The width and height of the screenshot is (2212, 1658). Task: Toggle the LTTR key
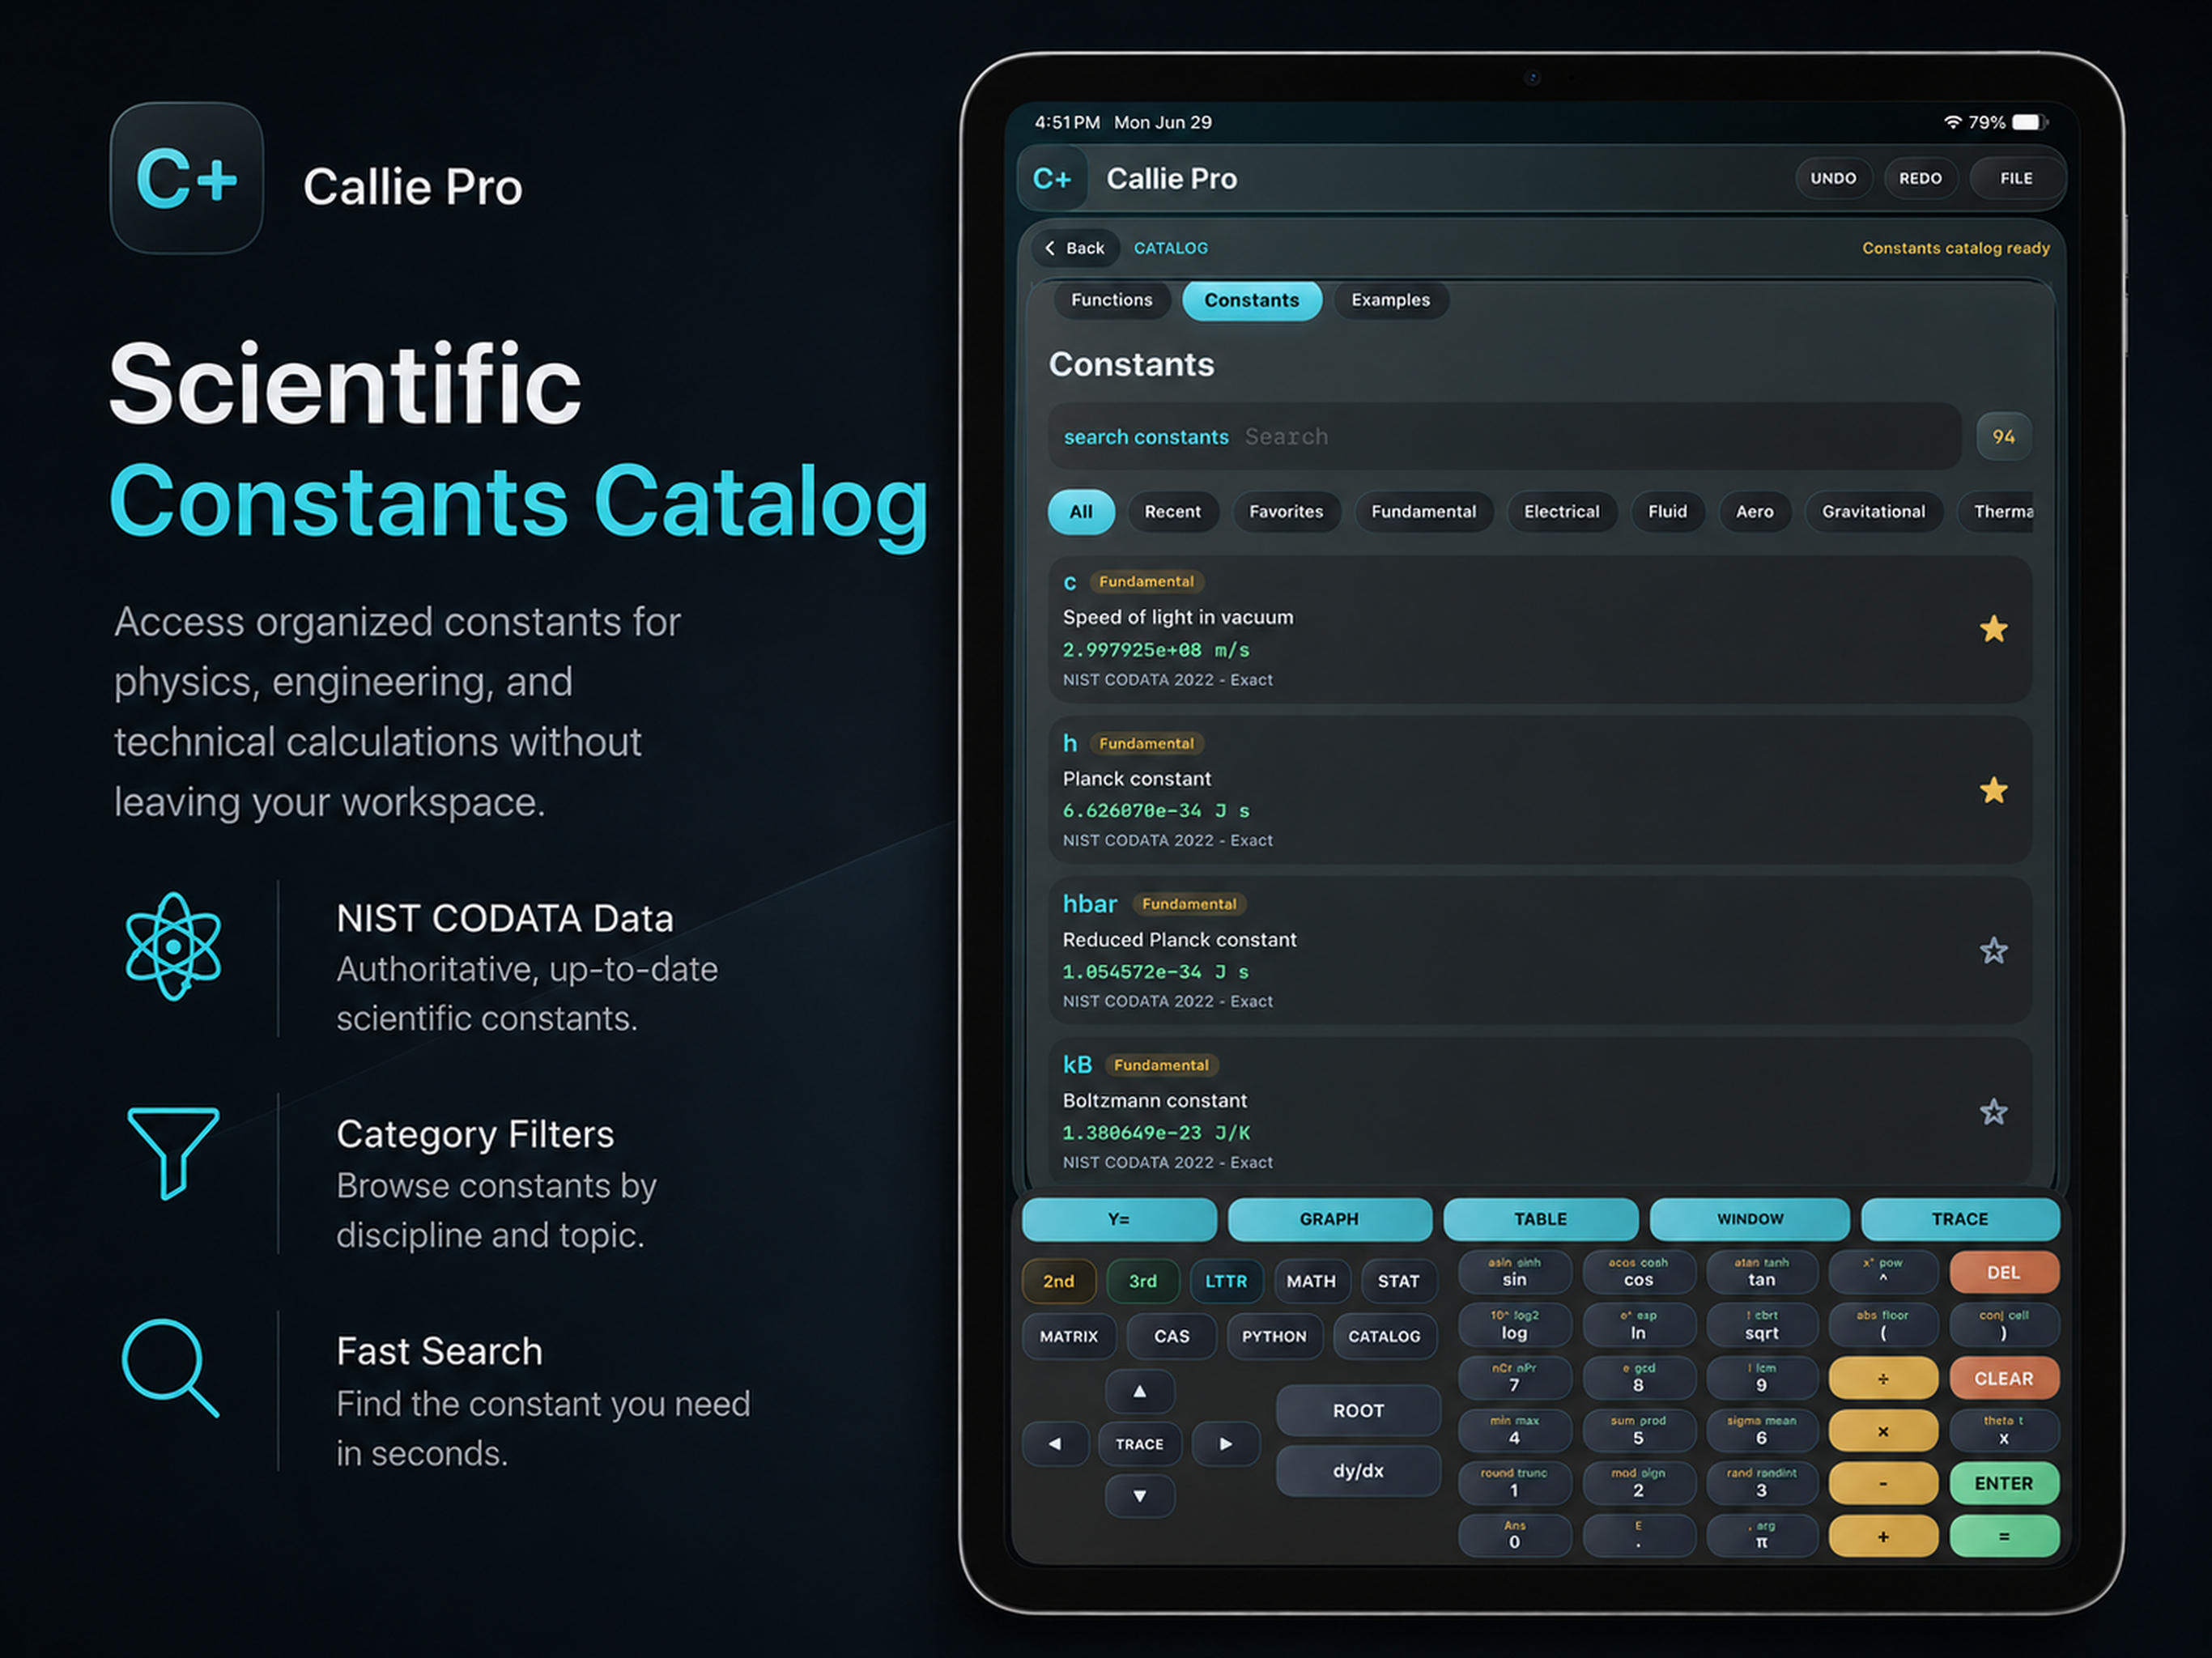[1226, 1281]
